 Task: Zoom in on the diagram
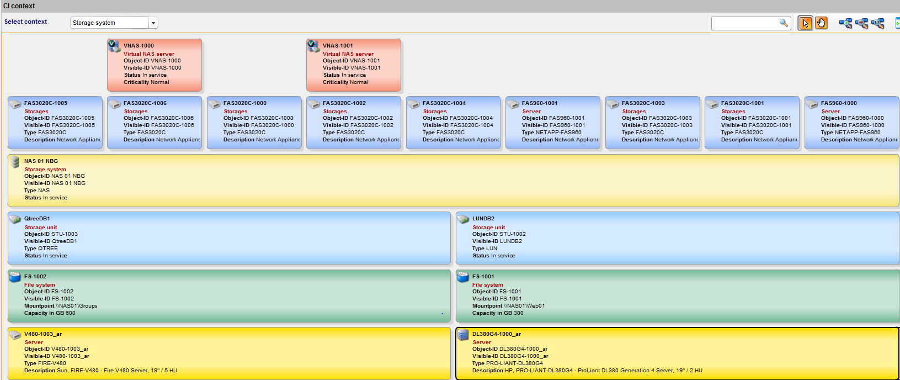[x=845, y=23]
